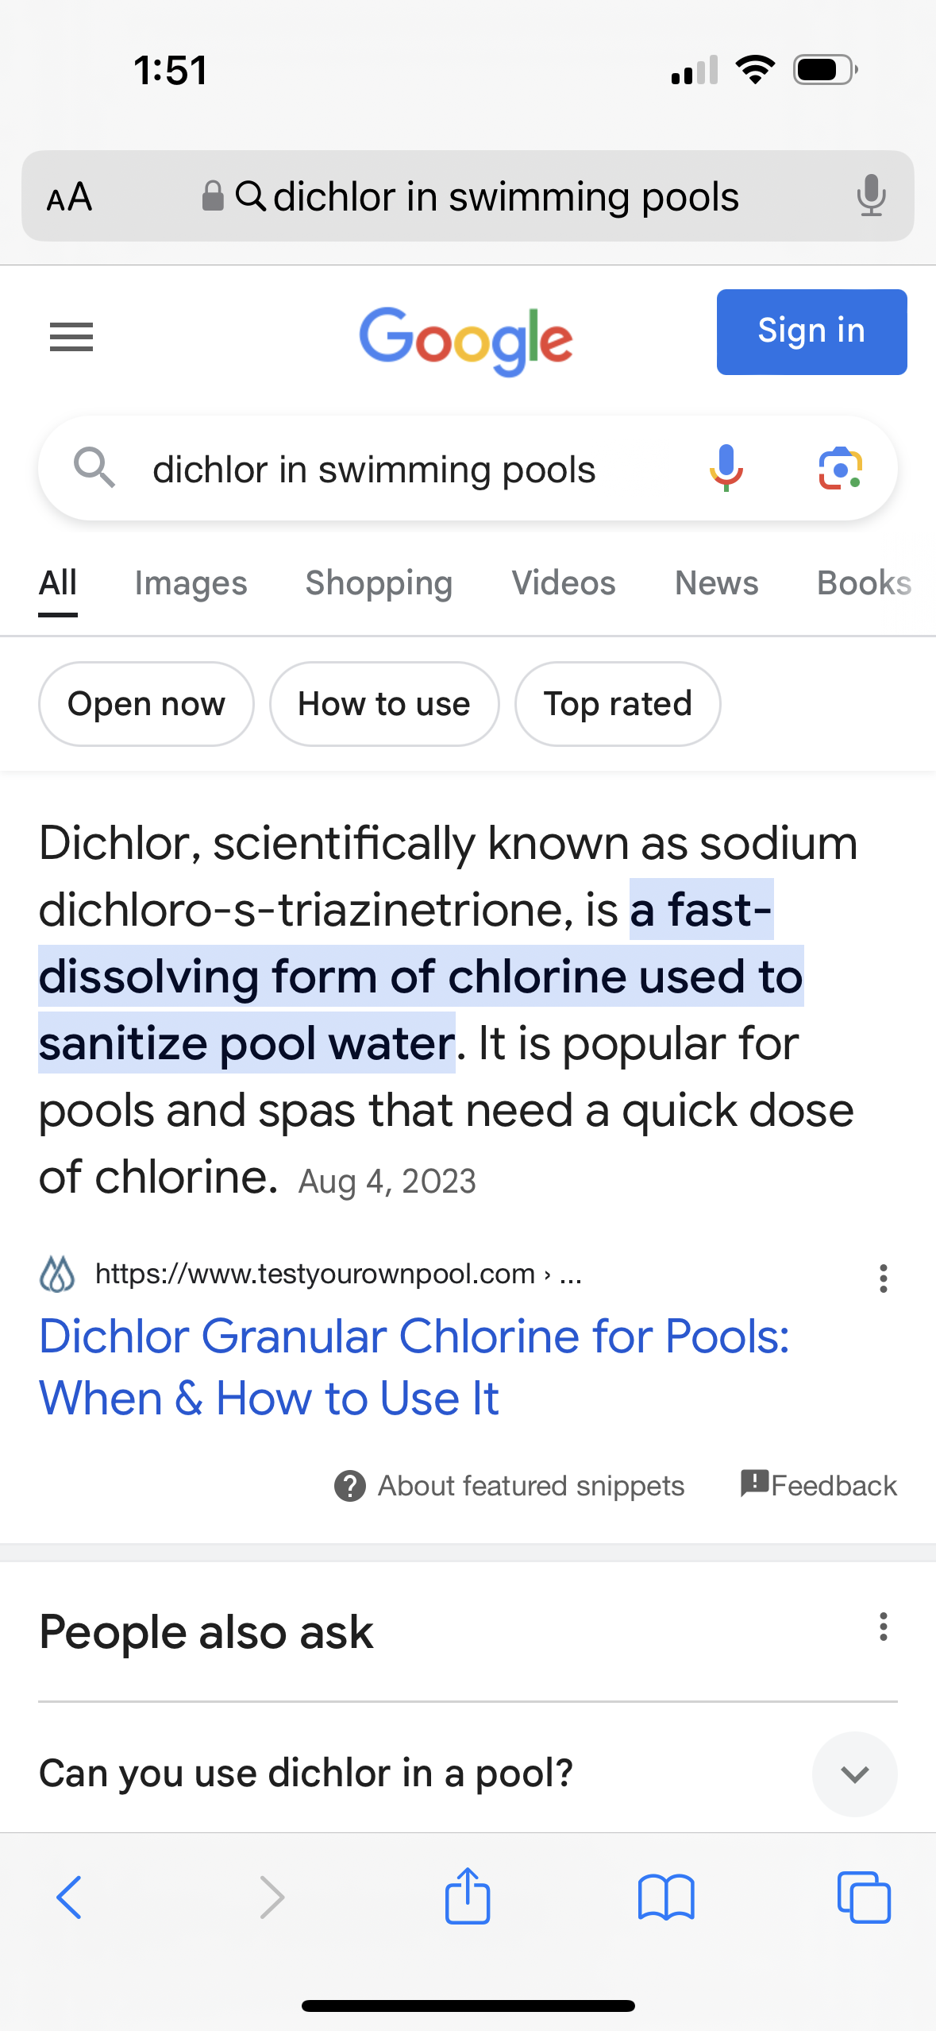Switch to the Images tab
Image resolution: width=936 pixels, height=2031 pixels.
[x=191, y=583]
